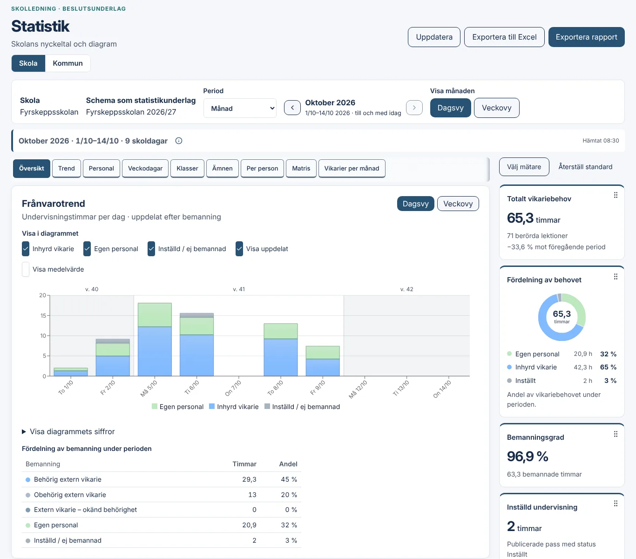This screenshot has width=636, height=559.
Task: Uncheck the Inhyrd vikarie checkbox
Action: (26, 249)
